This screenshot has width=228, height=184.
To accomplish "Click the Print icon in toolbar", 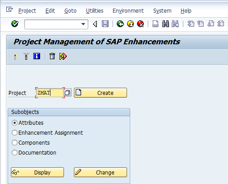I will tap(155, 24).
